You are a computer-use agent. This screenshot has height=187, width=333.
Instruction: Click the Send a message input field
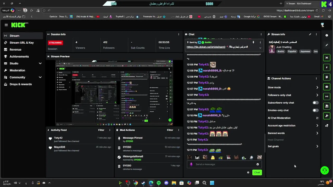tap(224, 164)
